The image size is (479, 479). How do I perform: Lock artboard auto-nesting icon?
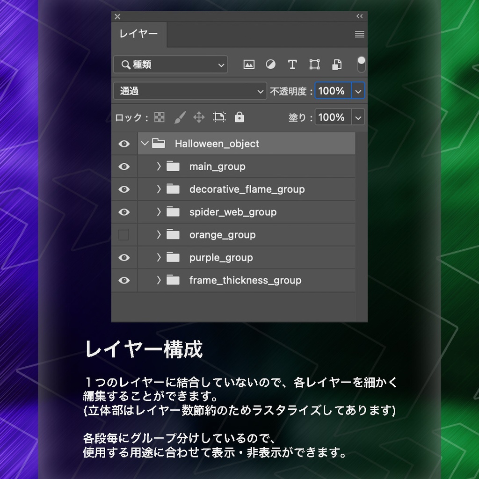(219, 117)
